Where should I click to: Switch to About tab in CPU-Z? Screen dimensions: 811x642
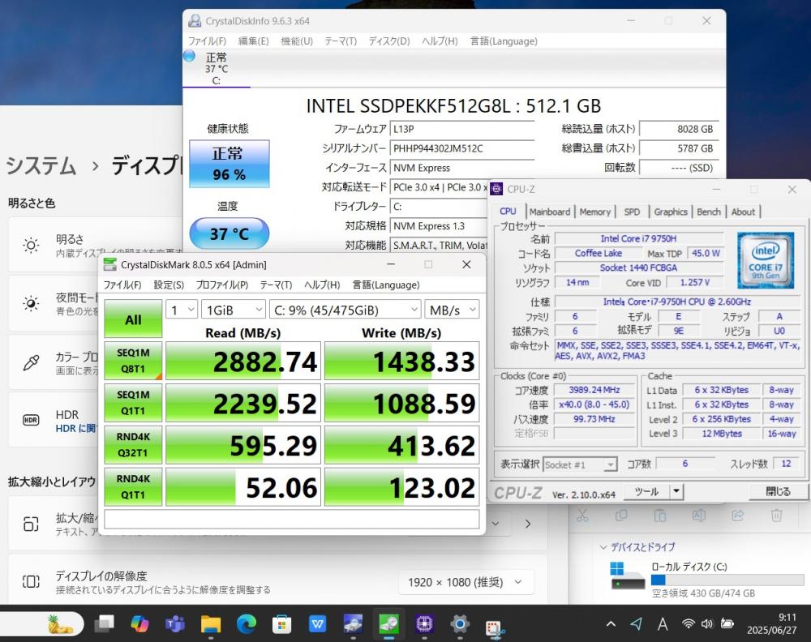(x=743, y=212)
